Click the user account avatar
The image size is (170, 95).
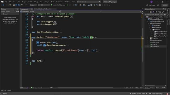pos(151,2)
